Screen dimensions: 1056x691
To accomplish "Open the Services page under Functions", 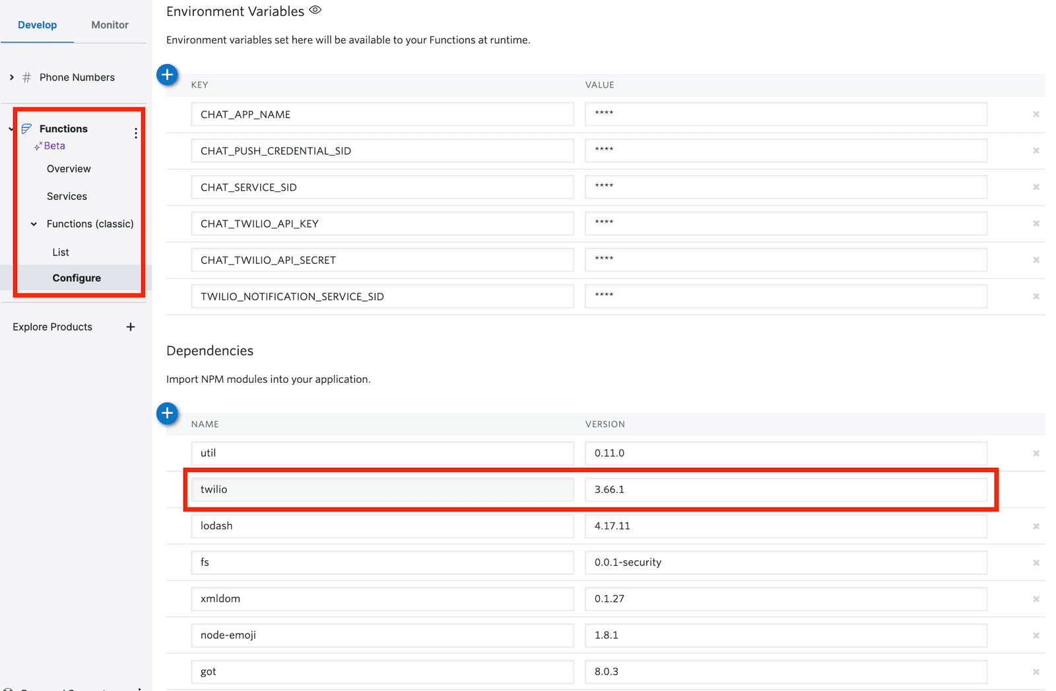I will (67, 195).
